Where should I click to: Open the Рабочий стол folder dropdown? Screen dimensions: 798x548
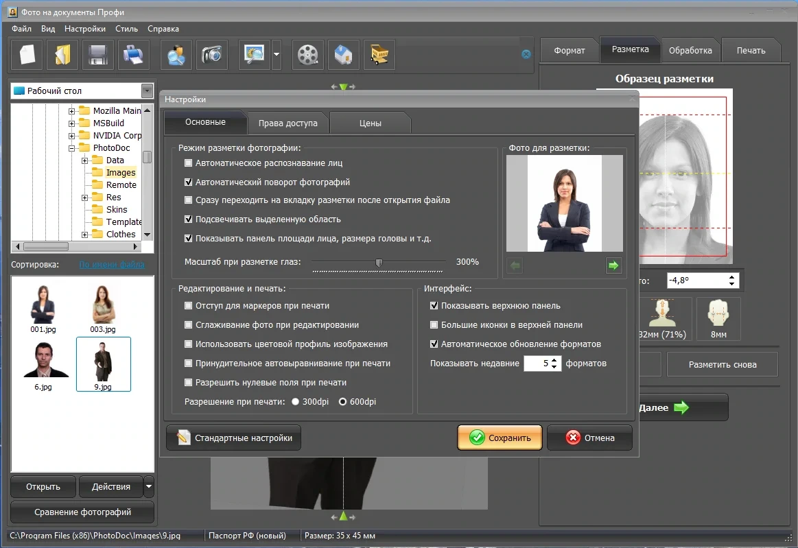[147, 91]
